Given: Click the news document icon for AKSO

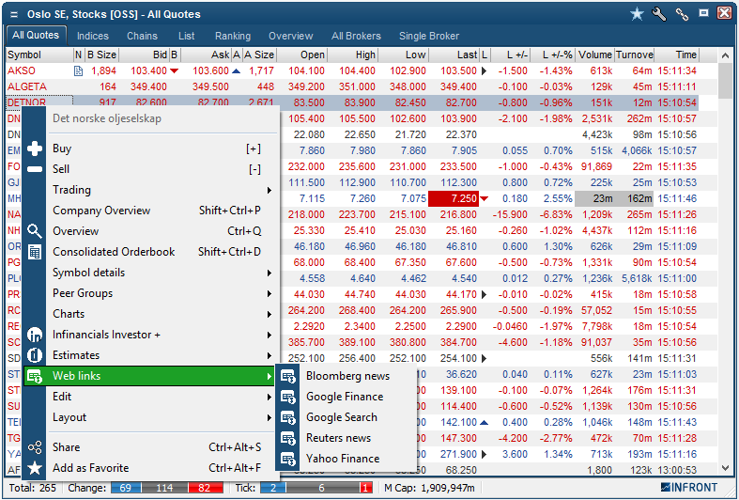Looking at the screenshot, I should [79, 71].
